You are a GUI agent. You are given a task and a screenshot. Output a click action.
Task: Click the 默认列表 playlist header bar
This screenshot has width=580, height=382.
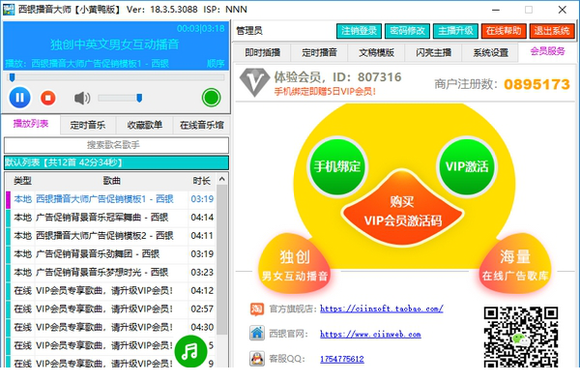click(116, 162)
